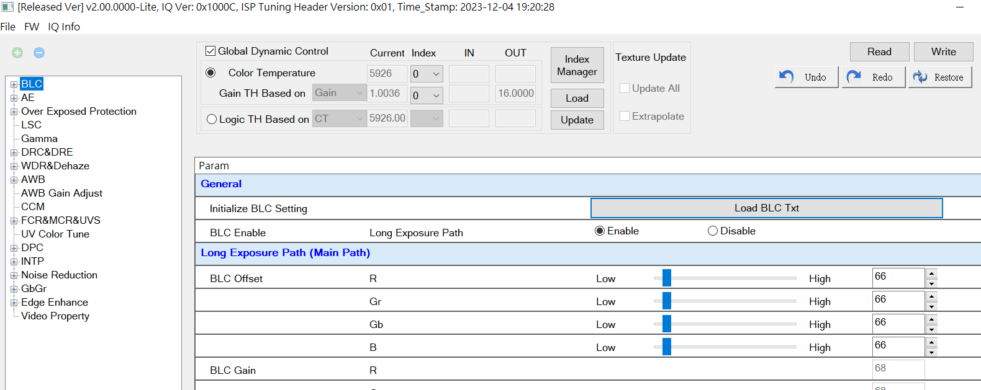Expand the Noise Reduction tree node
The height and width of the screenshot is (390, 981).
pyautogui.click(x=14, y=275)
